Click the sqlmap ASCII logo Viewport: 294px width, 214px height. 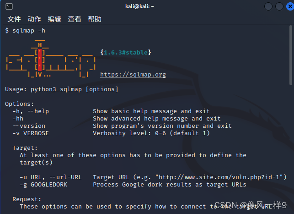(51, 59)
